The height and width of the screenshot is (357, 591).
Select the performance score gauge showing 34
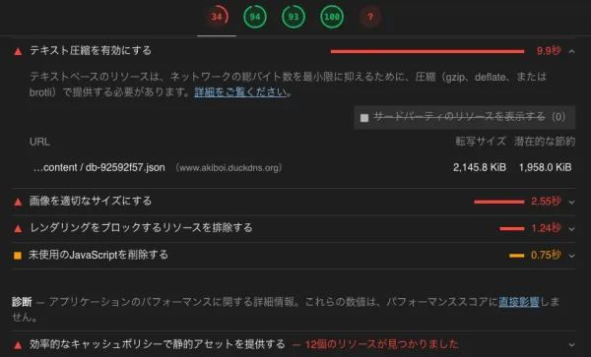click(x=217, y=17)
